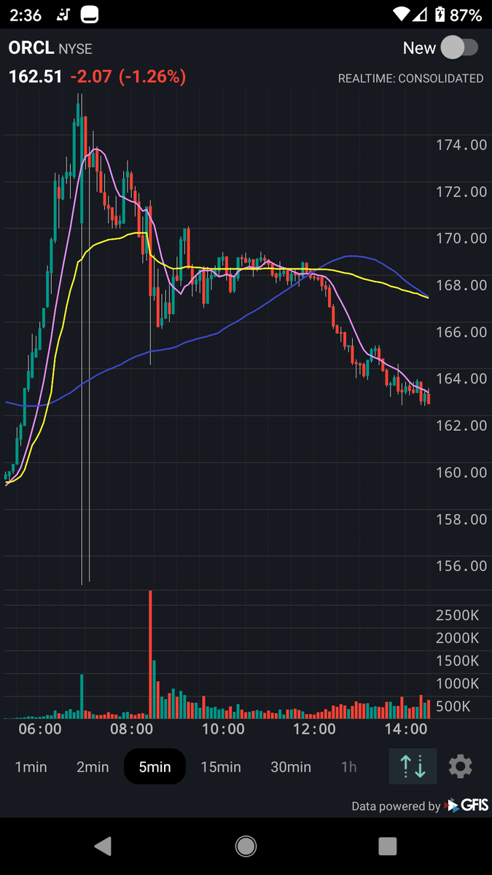Open chart settings gear
492x875 pixels.
point(460,766)
